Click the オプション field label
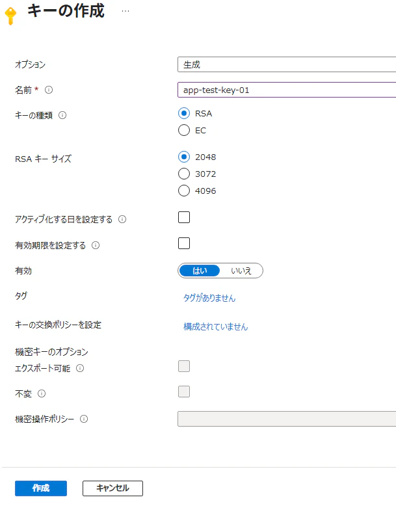Image resolution: width=396 pixels, height=506 pixels. tap(31, 64)
